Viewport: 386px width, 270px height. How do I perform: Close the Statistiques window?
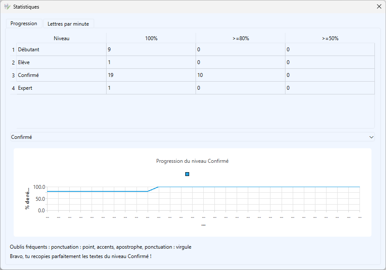379,7
